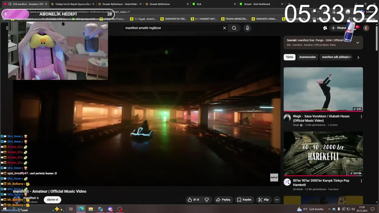This screenshot has height=213, width=379.
Task: Open options menu for Wegh video
Action: coord(361,117)
